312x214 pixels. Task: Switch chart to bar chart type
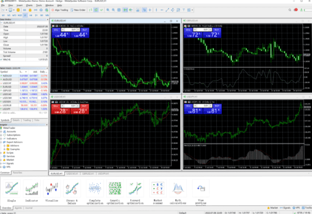click(x=91, y=10)
